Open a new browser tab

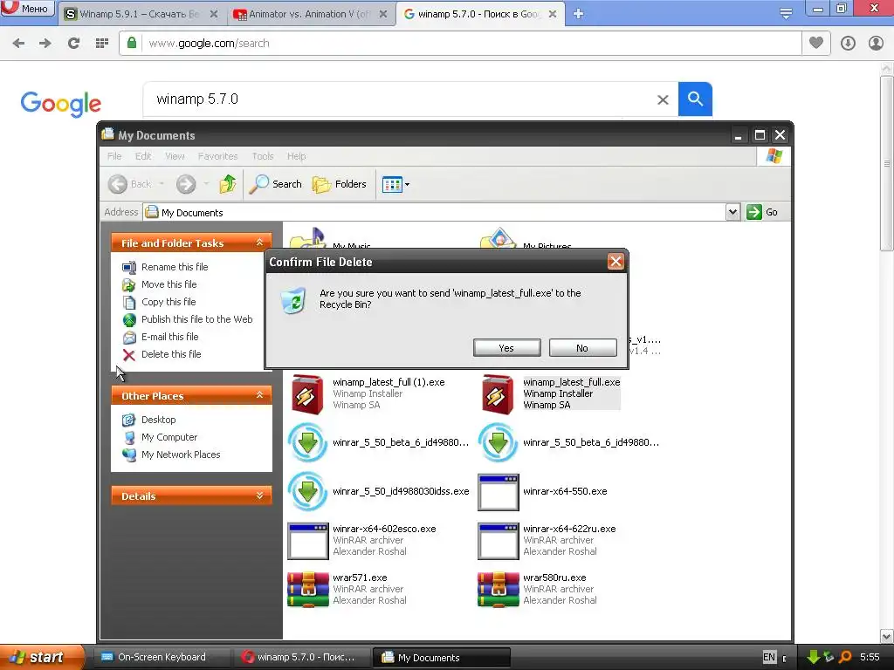578,14
